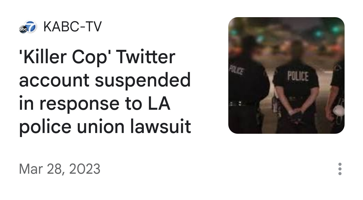Click the year 2023 in the date
Image resolution: width=363 pixels, height=200 pixels.
click(84, 169)
